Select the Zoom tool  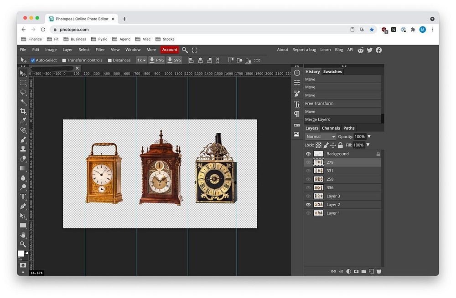[x=23, y=244]
